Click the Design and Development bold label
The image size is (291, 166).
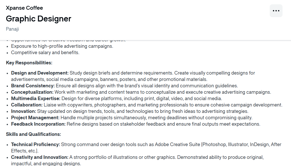[x=40, y=73]
